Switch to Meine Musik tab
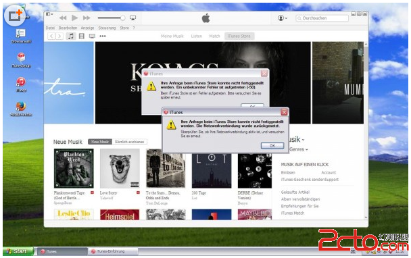The image size is (411, 258). point(172,36)
